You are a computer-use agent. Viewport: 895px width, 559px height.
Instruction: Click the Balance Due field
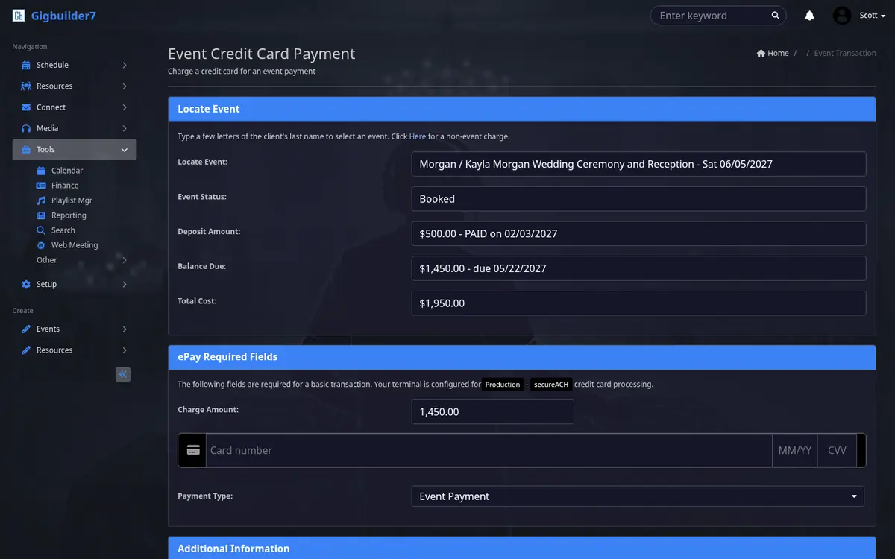(638, 268)
